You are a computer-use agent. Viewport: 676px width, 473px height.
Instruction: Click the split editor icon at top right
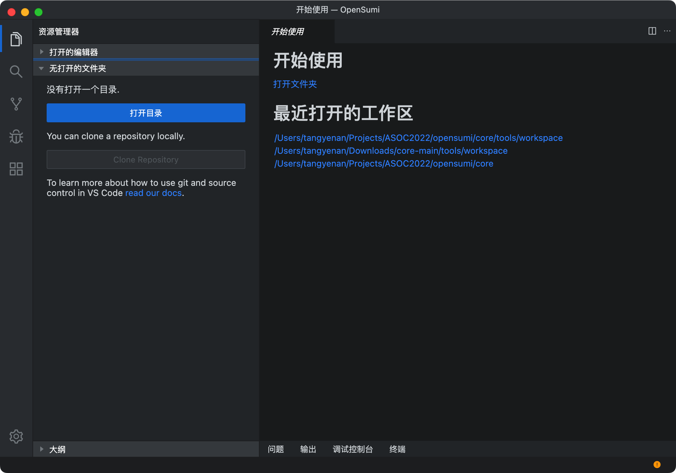click(652, 31)
